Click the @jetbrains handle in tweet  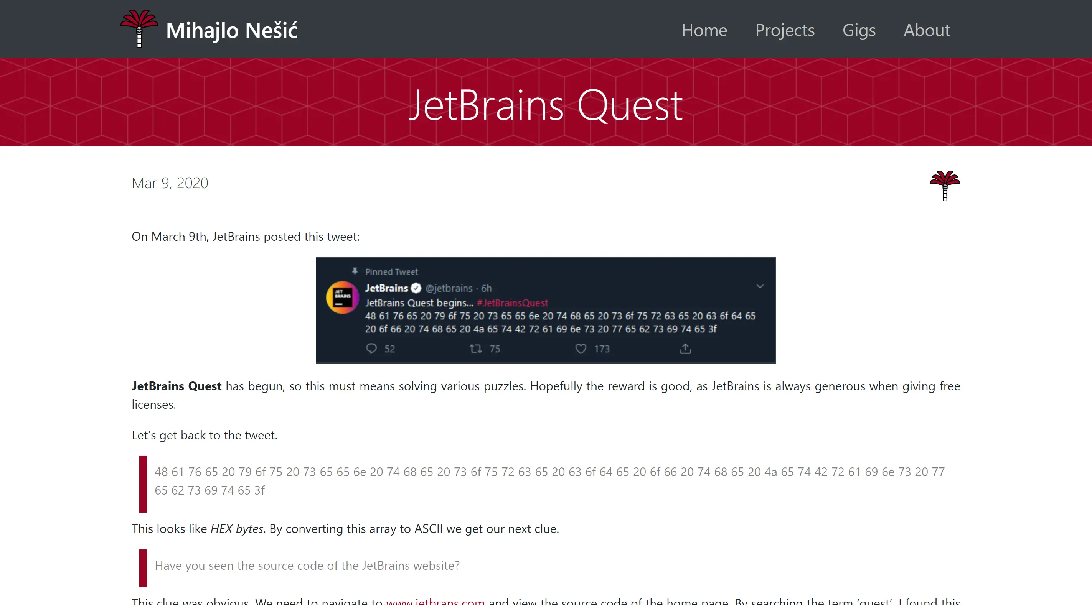tap(449, 288)
